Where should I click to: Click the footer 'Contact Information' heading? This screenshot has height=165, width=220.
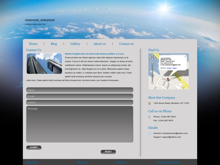pyautogui.click(x=169, y=163)
